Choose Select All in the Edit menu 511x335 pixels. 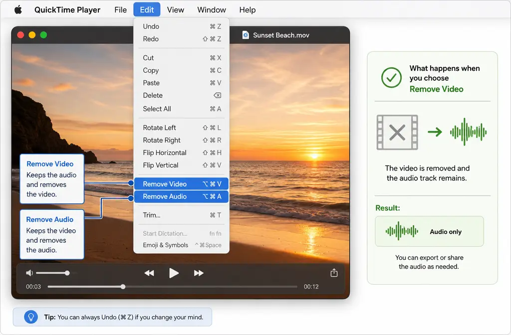[x=182, y=109]
